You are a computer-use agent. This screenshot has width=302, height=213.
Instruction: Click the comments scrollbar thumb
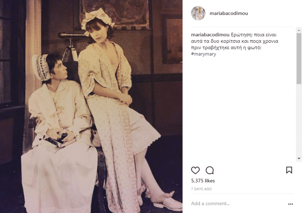click(299, 59)
